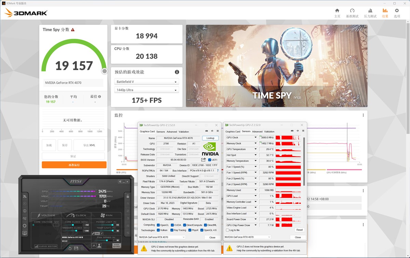Enable the Log to file checkbox
The image size is (410, 258).
click(x=228, y=230)
